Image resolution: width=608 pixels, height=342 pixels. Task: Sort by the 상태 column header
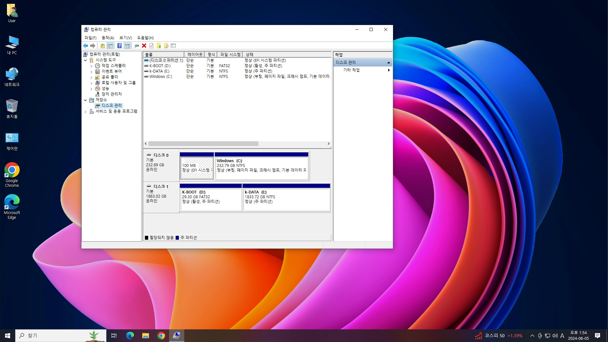point(287,54)
